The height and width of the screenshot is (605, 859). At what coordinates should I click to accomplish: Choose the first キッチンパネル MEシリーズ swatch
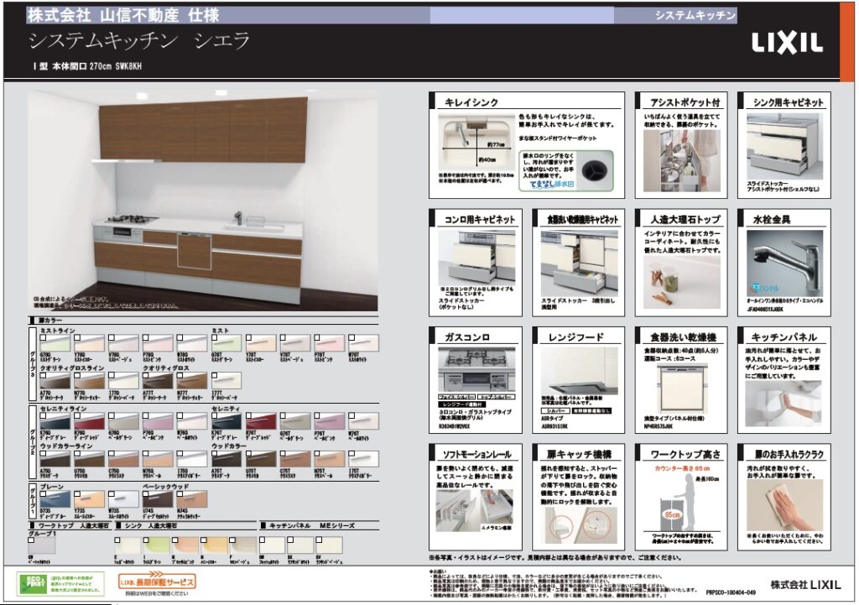(x=273, y=545)
